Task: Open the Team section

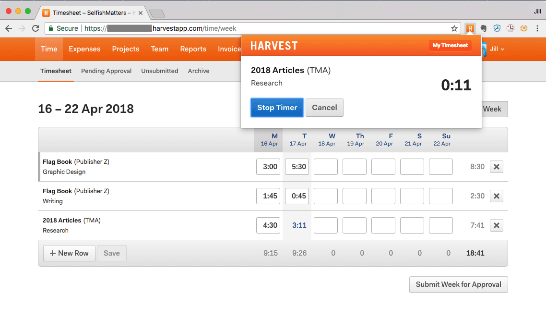Action: [159, 49]
